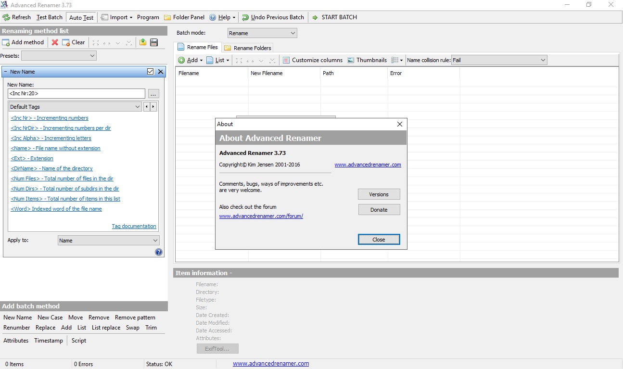Switch to the Rename Folders tab

(248, 48)
